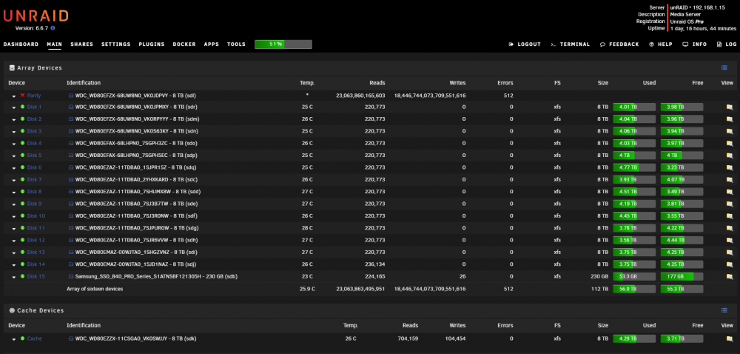Expand Disk 10 dropdown arrow

14,217
